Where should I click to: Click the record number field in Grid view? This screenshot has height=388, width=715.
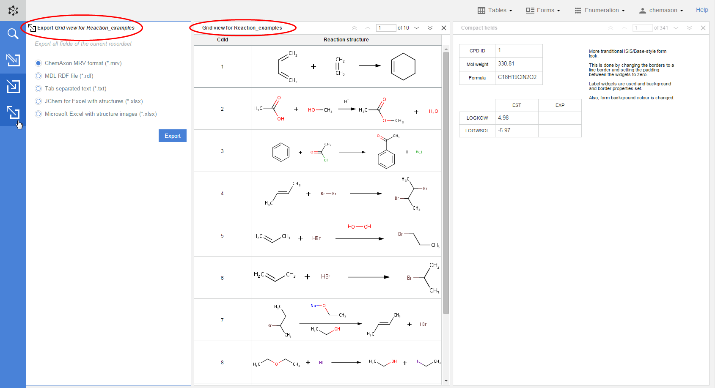click(x=386, y=28)
